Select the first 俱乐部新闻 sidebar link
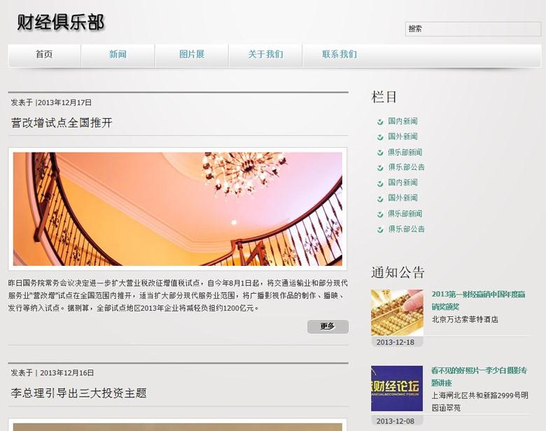 coord(405,153)
